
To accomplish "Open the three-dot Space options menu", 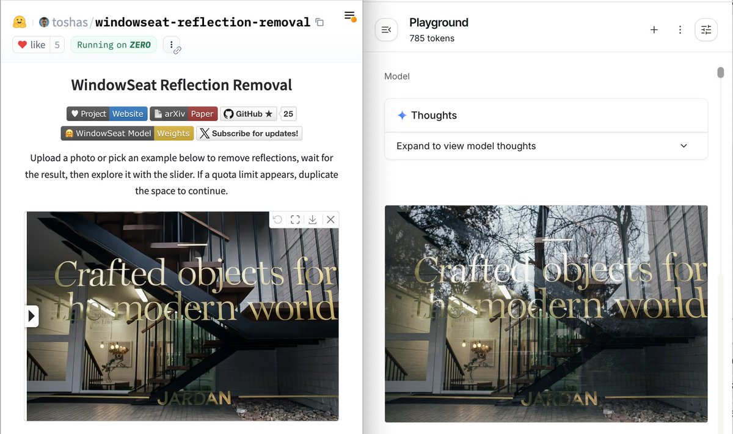I will point(172,45).
